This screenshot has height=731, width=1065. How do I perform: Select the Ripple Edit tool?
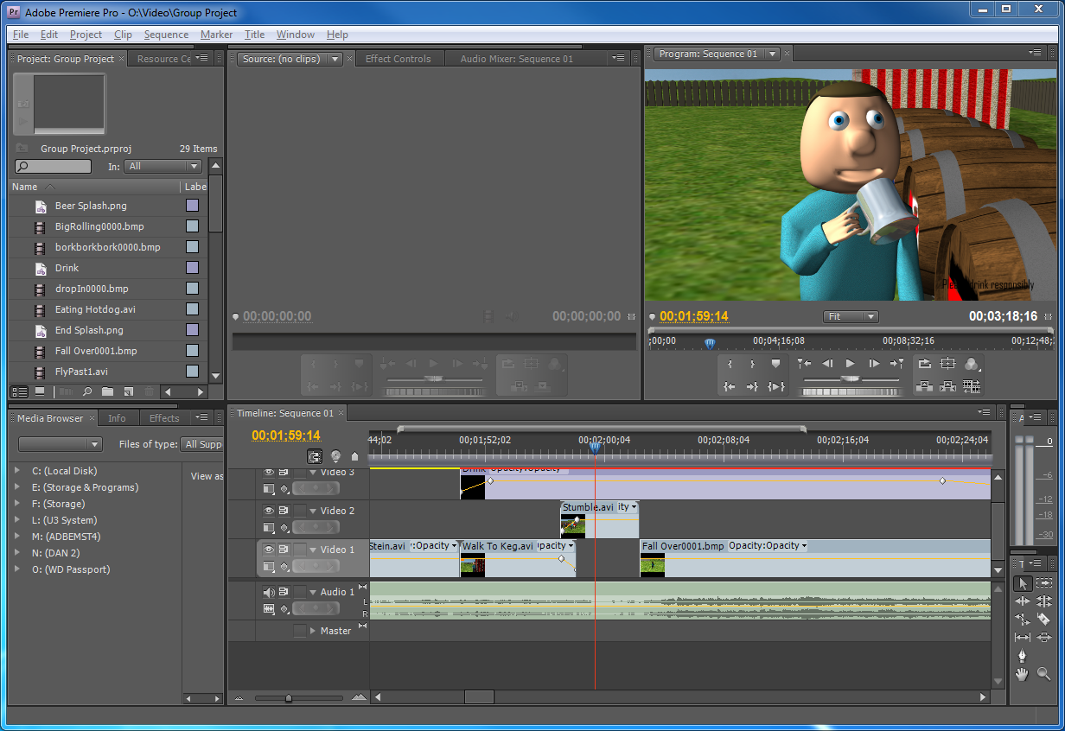coord(1022,601)
